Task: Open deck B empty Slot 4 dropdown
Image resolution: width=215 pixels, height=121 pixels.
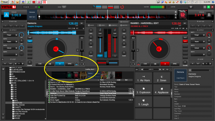Action: tap(204, 55)
